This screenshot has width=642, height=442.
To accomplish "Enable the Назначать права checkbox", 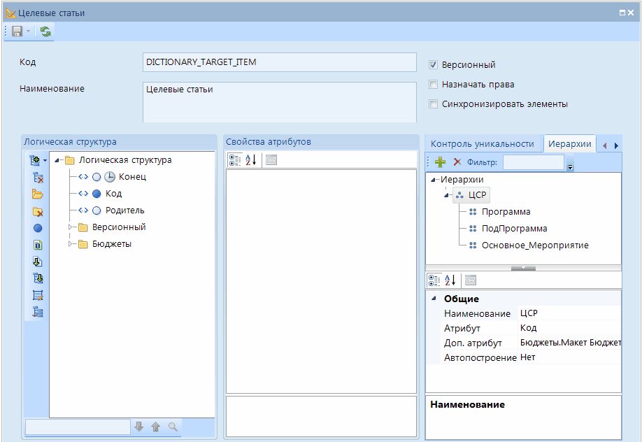I will (x=434, y=85).
